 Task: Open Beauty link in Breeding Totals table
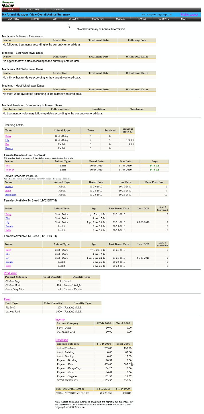[9, 148]
